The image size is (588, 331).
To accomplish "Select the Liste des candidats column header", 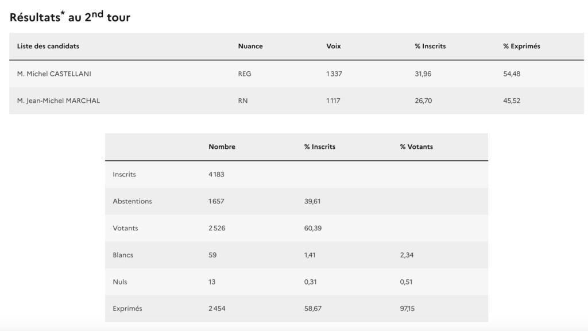I will (x=48, y=46).
